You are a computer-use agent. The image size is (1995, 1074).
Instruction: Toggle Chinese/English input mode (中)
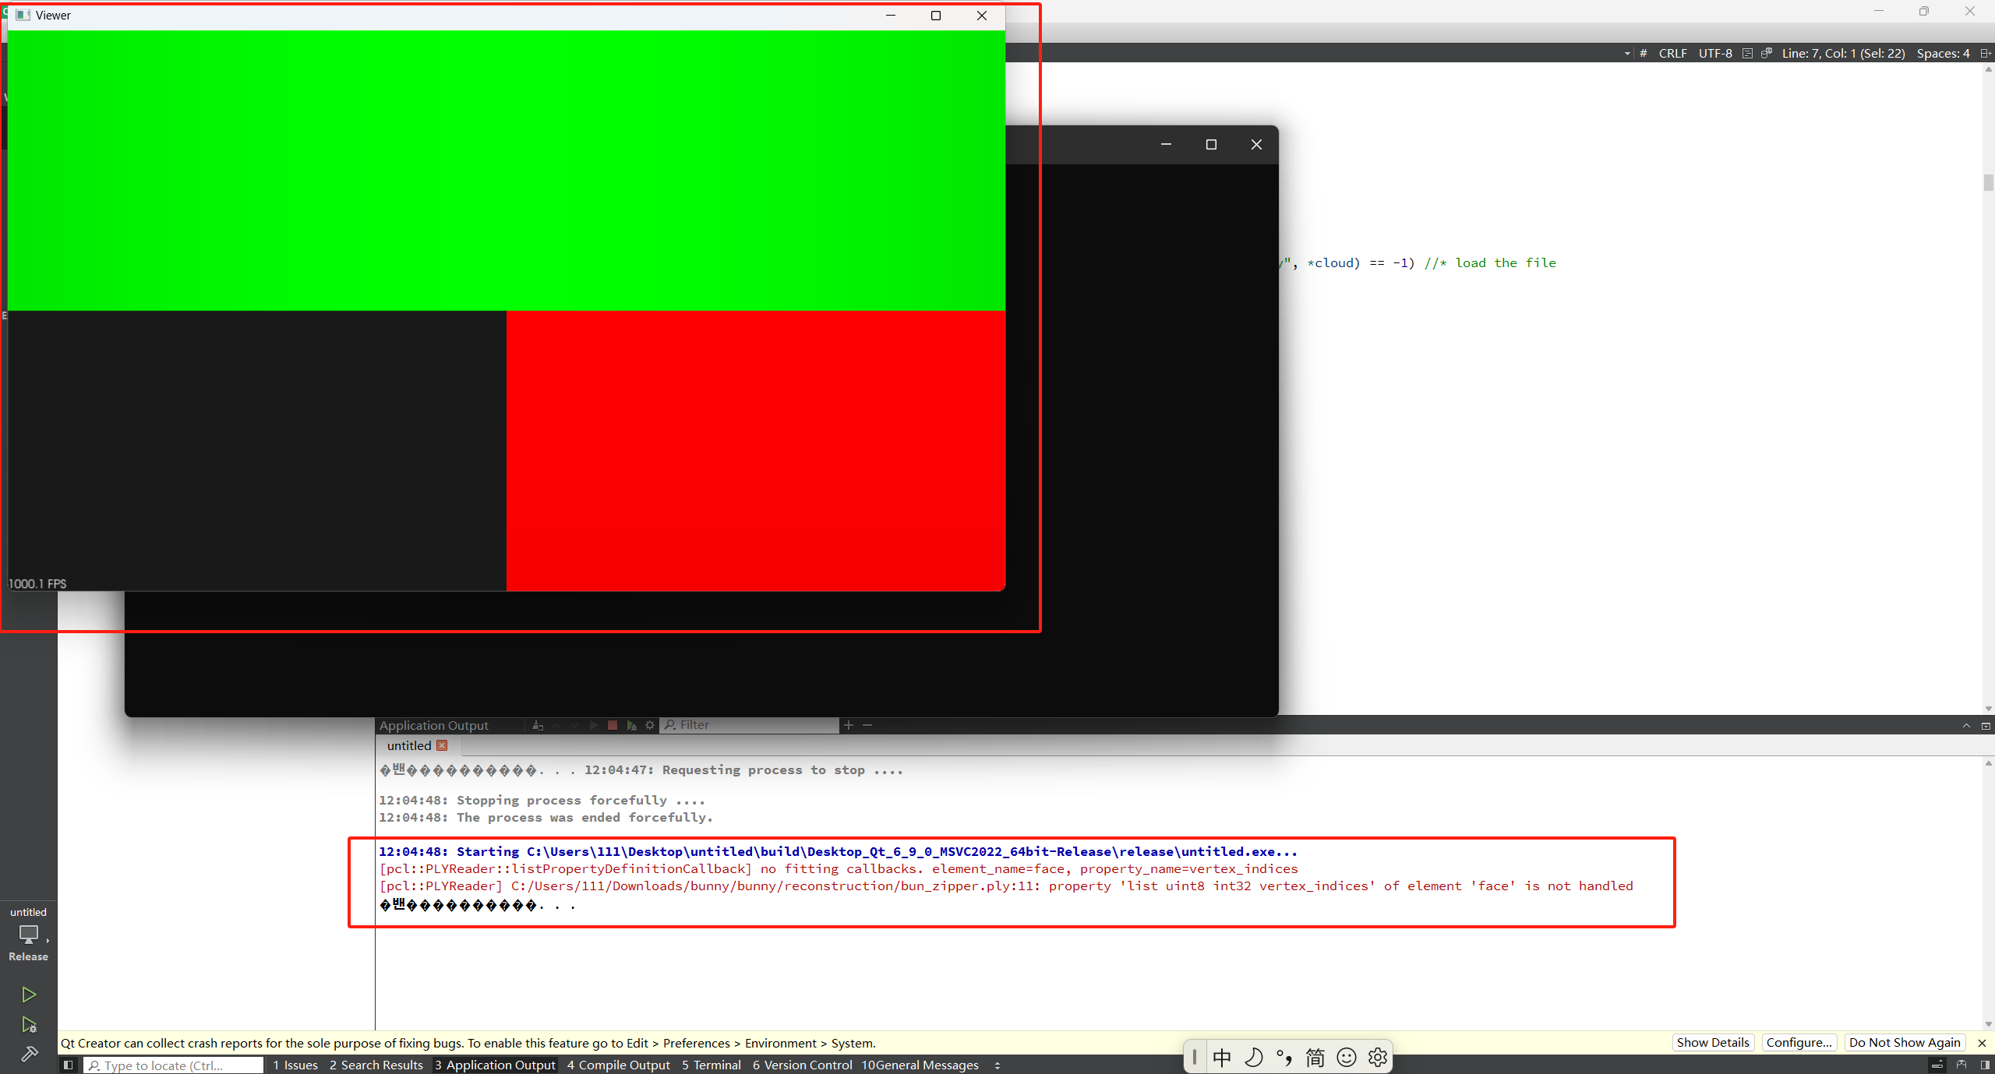pyautogui.click(x=1221, y=1057)
